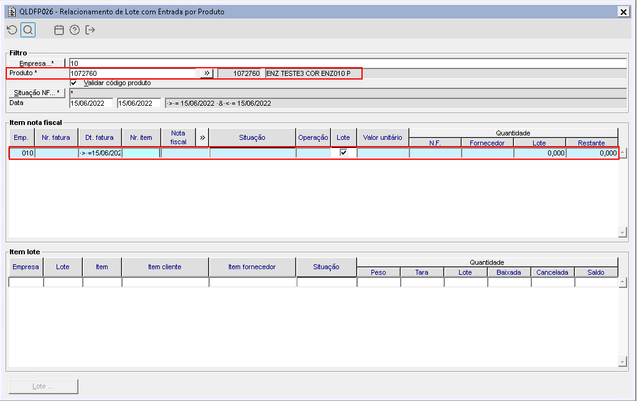Viewport: 637px width, 401px height.
Task: Click the Produto zoom double-arrow button
Action: tap(207, 73)
